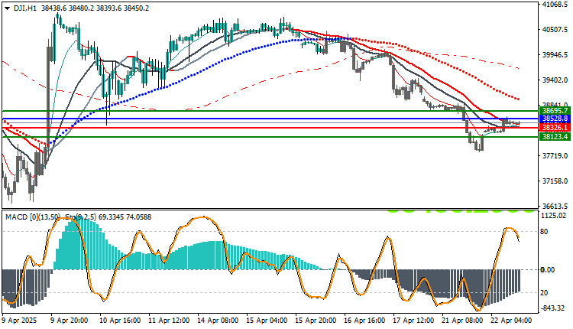
Task: Click the MACD indicator label text
Action: tap(33, 217)
